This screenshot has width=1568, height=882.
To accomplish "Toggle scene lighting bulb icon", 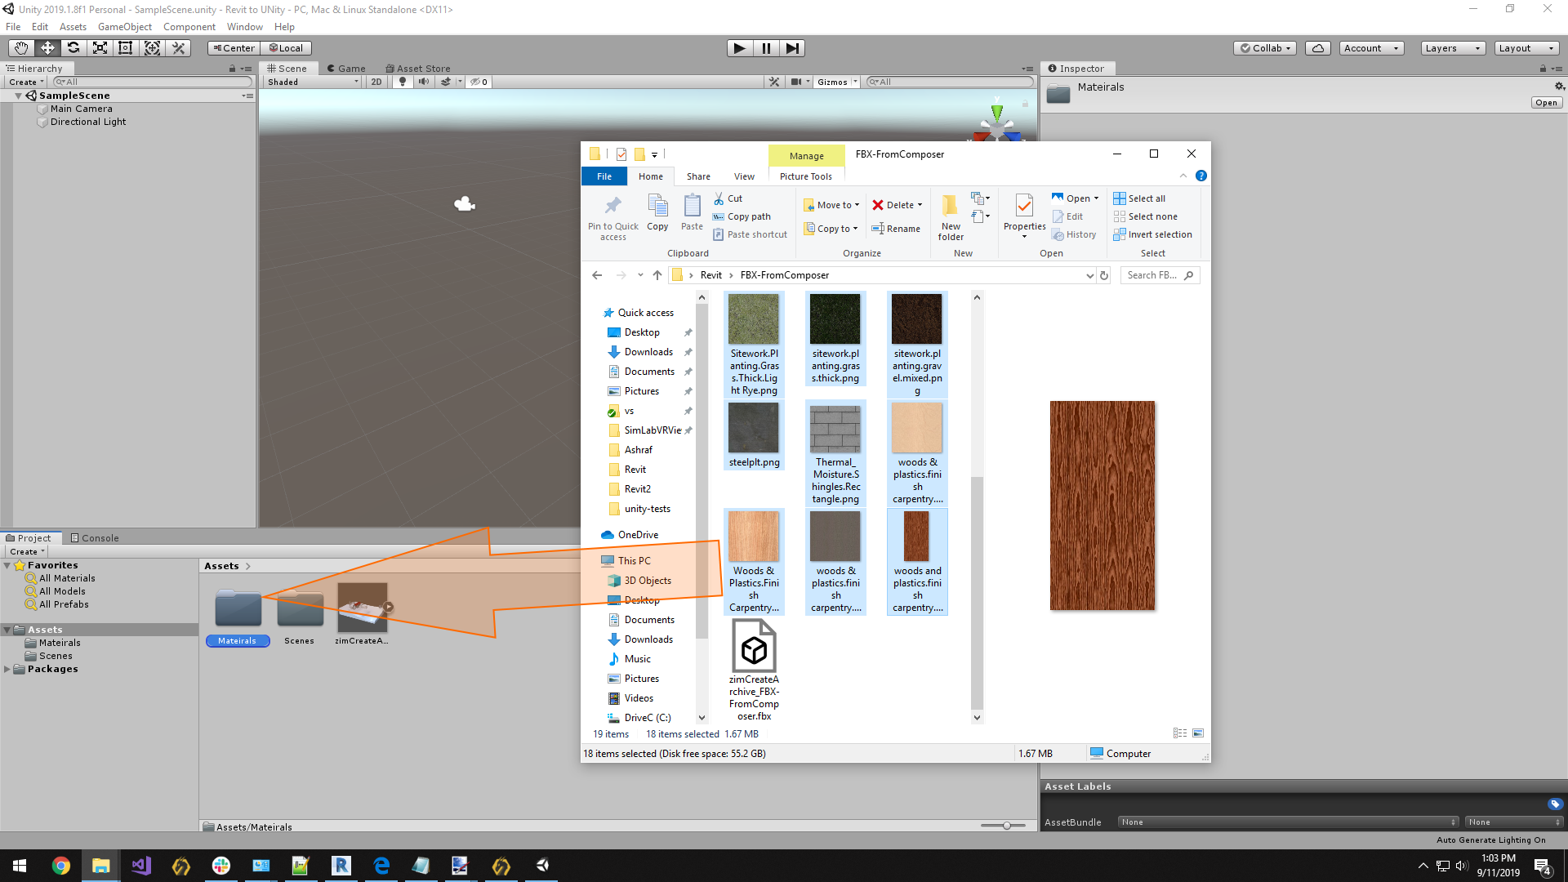I will [403, 82].
